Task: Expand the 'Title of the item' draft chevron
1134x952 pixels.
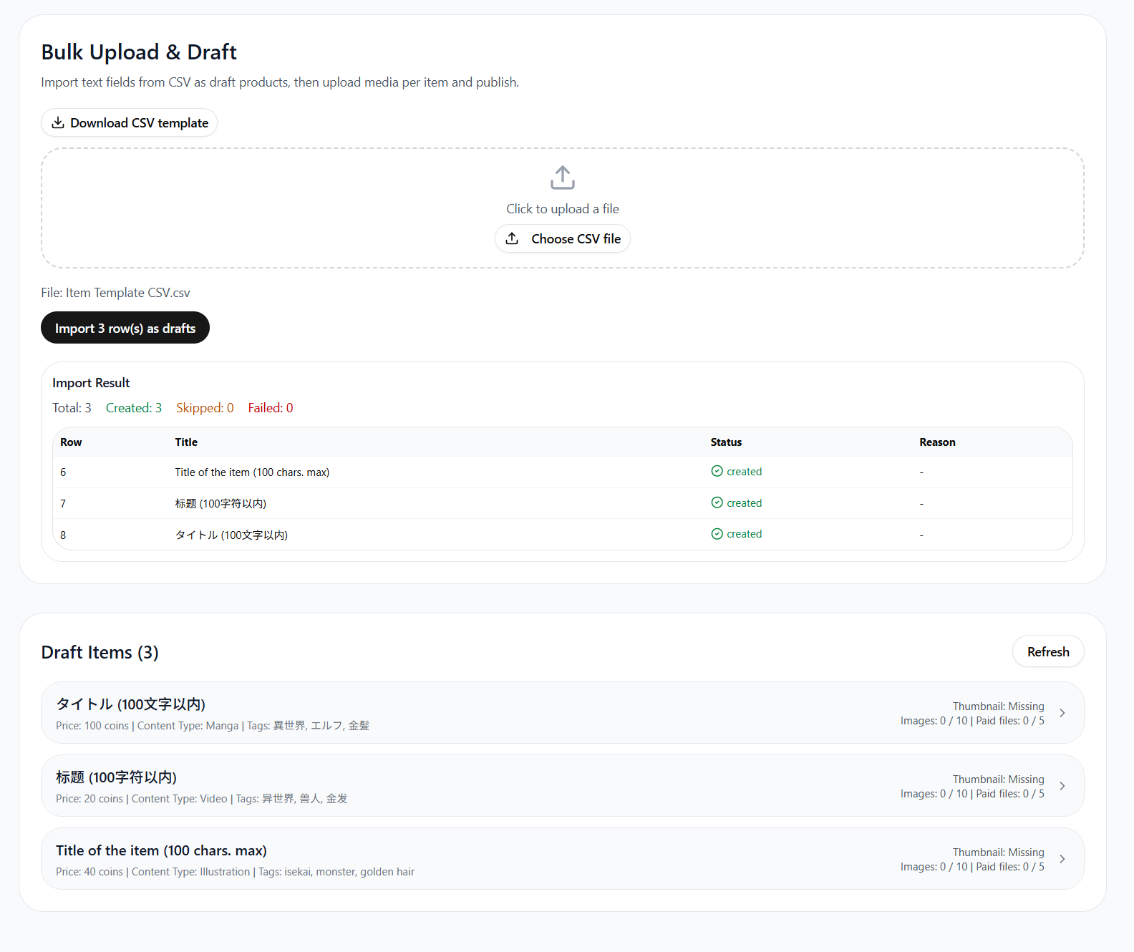Action: (1062, 859)
